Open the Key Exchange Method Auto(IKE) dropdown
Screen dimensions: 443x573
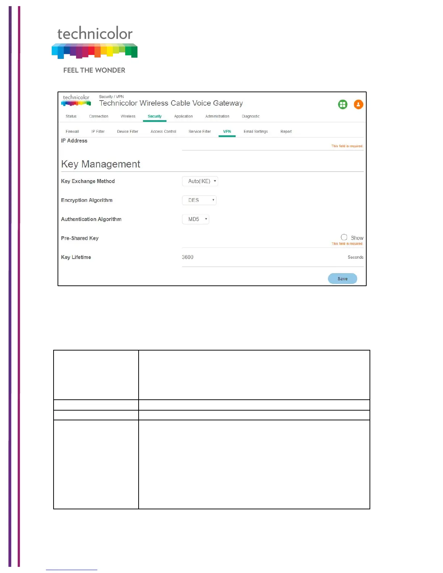point(200,181)
